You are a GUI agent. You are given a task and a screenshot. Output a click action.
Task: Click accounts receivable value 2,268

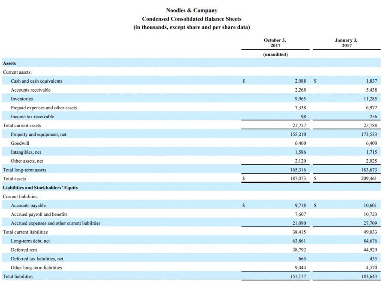tap(300, 90)
